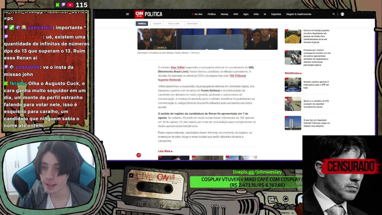Open the CNN hamburger menu
Screen dimensions: 382x215
127,14
